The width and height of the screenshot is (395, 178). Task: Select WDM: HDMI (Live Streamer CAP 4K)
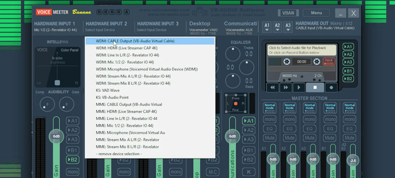pos(150,48)
